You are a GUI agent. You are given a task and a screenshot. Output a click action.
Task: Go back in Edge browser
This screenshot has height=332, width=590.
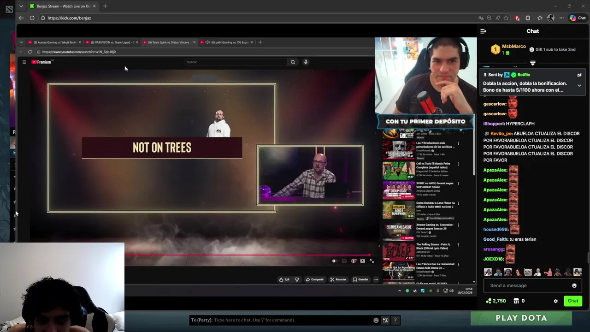point(21,18)
